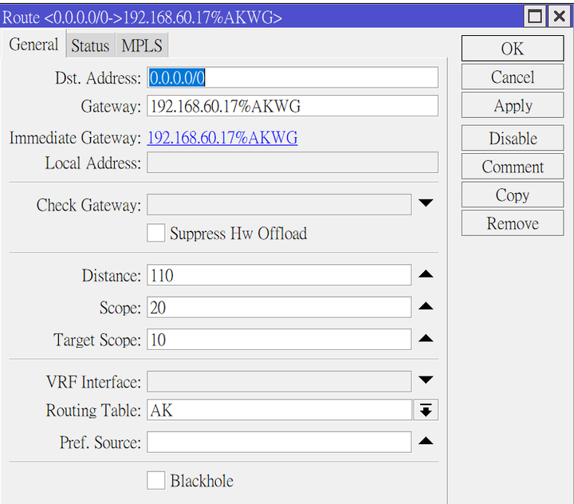Edit the Routing Table field AK
This screenshot has height=504, width=574.
[279, 410]
